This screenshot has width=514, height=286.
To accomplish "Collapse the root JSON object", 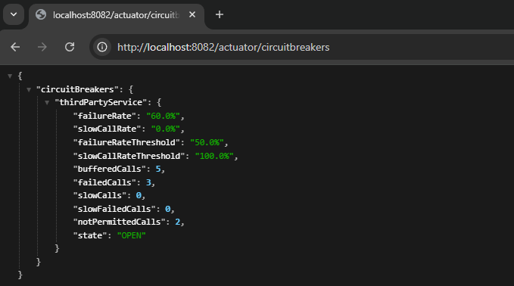I will [x=10, y=76].
